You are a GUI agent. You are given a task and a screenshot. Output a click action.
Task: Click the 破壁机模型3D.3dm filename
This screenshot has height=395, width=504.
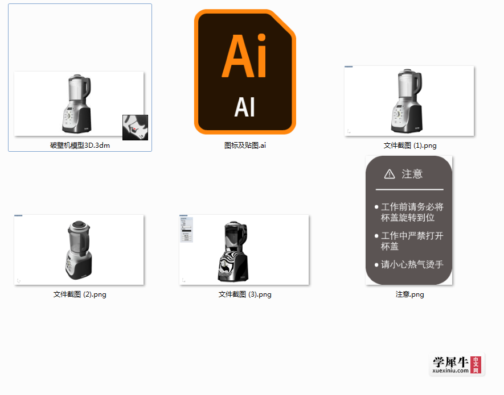coord(80,145)
